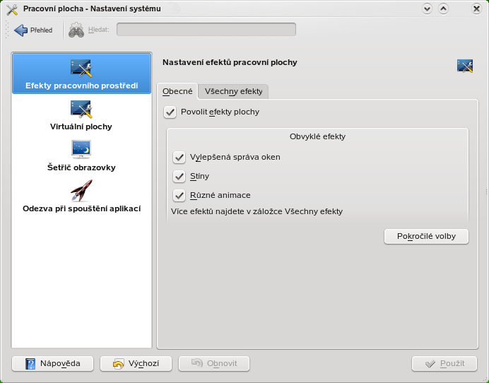Click the Použít apply button

click(x=444, y=364)
